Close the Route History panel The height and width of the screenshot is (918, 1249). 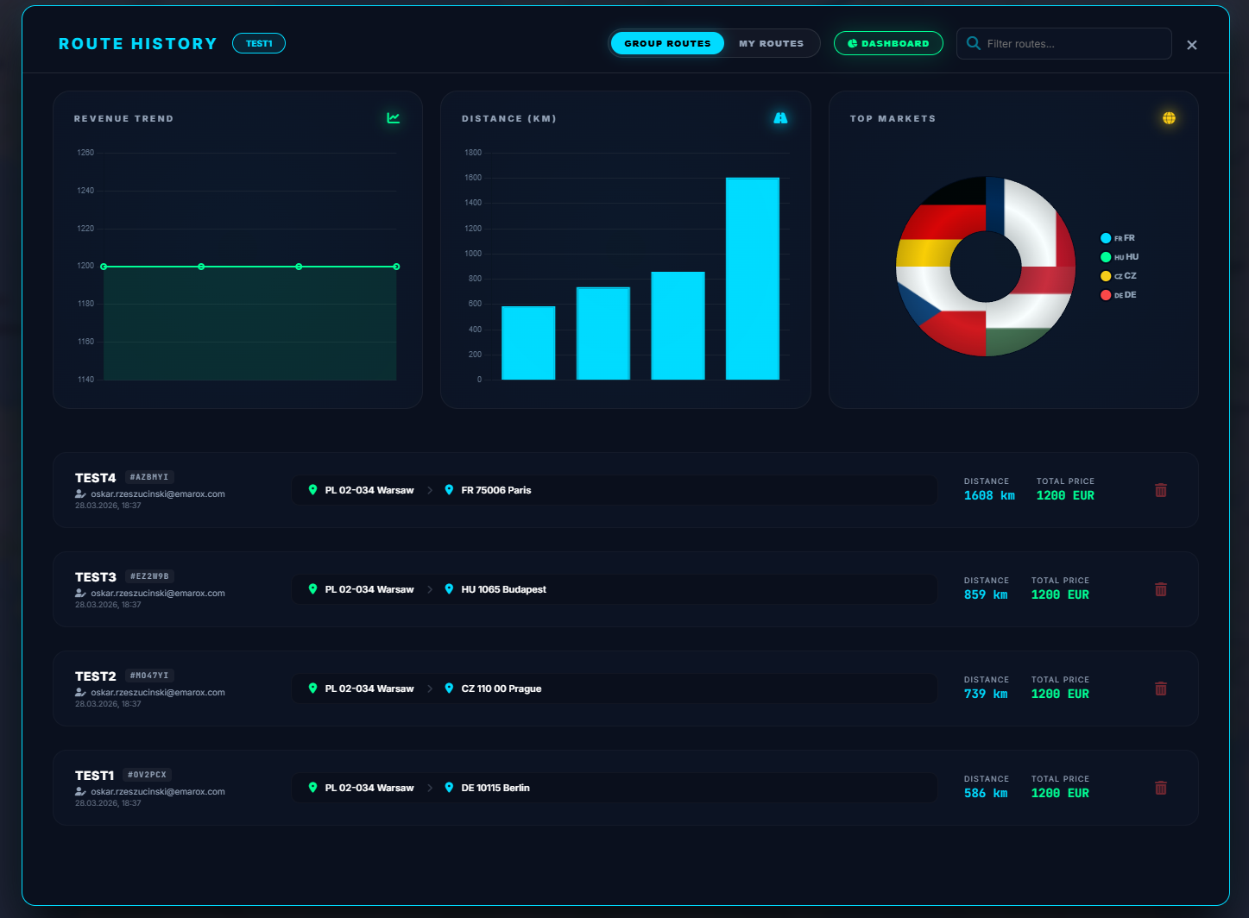[x=1191, y=45]
